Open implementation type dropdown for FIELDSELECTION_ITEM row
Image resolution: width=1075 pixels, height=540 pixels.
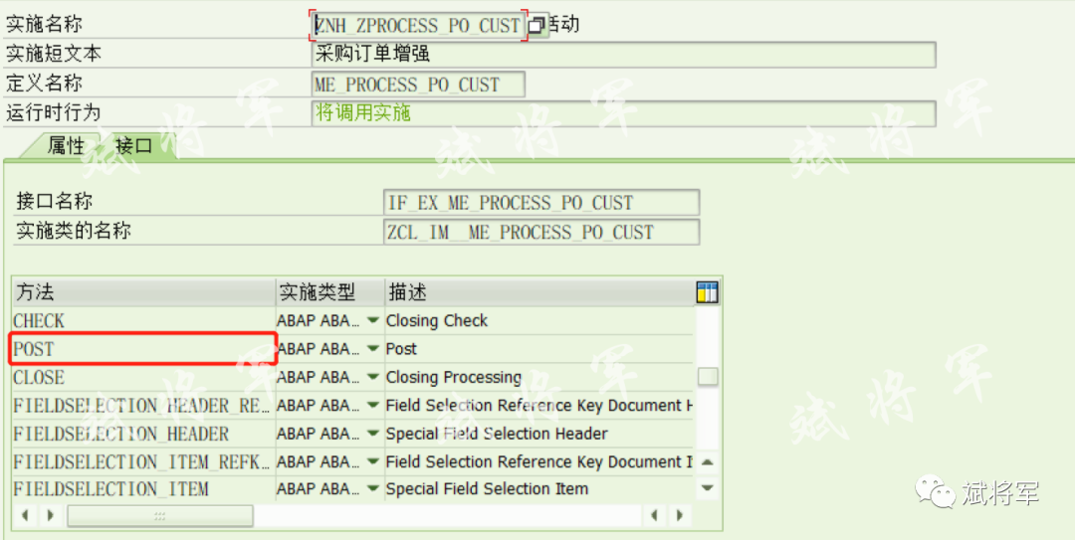coord(373,489)
